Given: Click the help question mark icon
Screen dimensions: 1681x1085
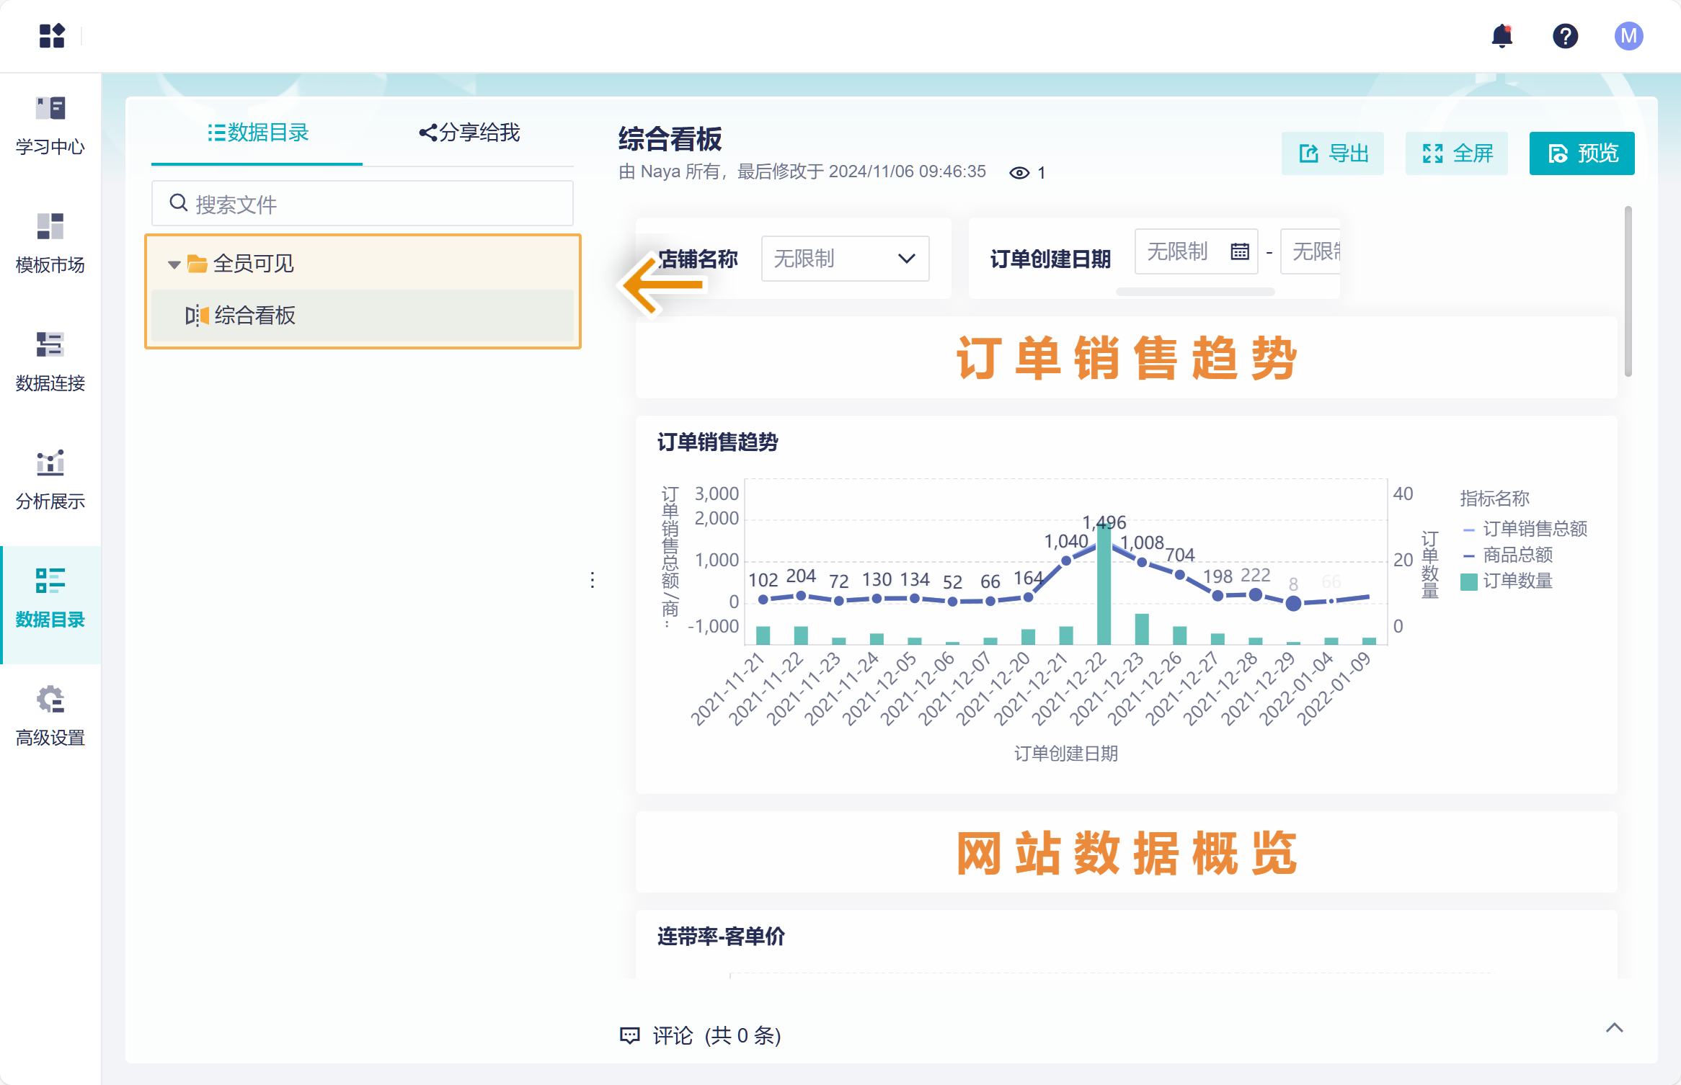Looking at the screenshot, I should 1565,35.
